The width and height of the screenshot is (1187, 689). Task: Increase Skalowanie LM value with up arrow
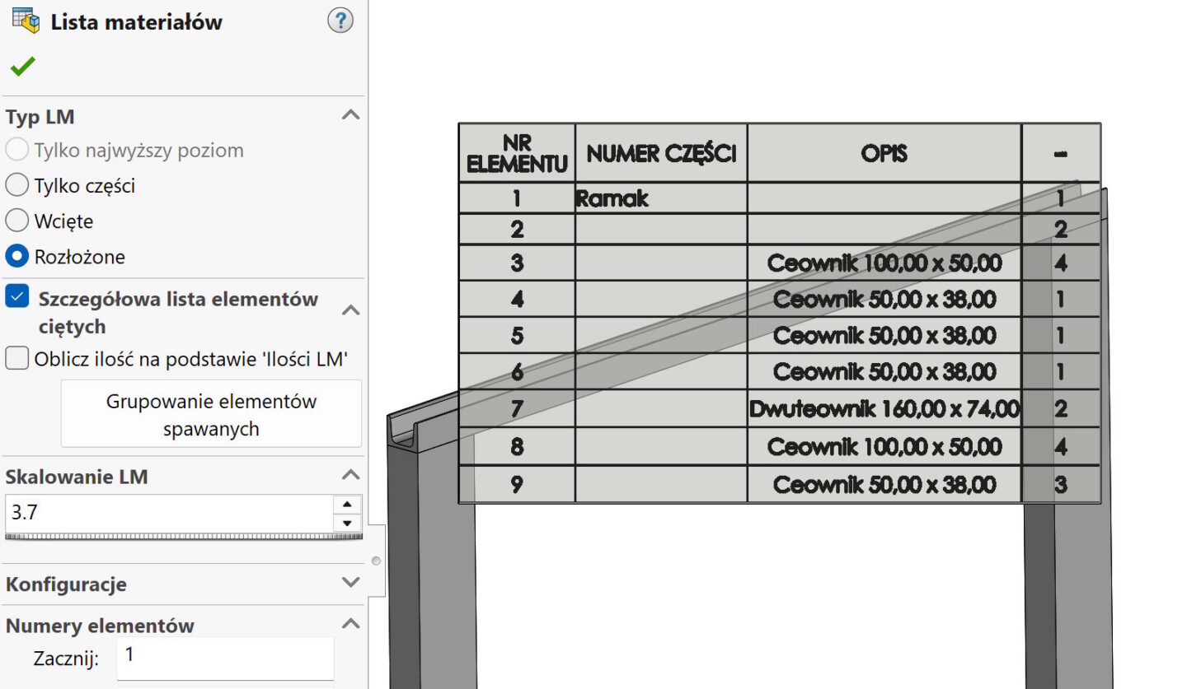(347, 505)
